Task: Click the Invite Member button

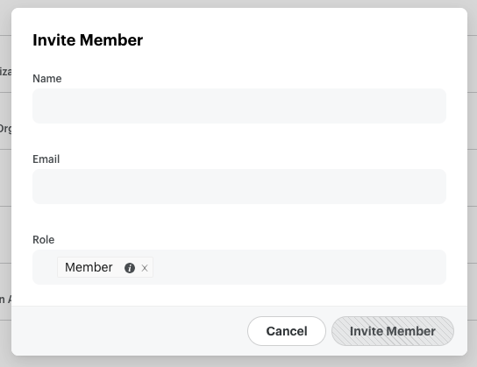Action: [393, 331]
